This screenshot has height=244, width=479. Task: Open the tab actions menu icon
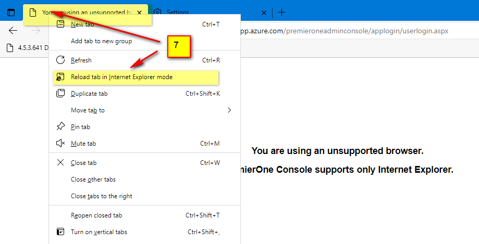[11, 12]
